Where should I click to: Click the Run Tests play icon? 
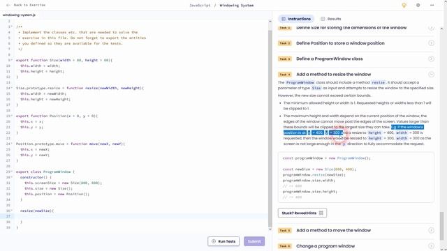pos(214,241)
